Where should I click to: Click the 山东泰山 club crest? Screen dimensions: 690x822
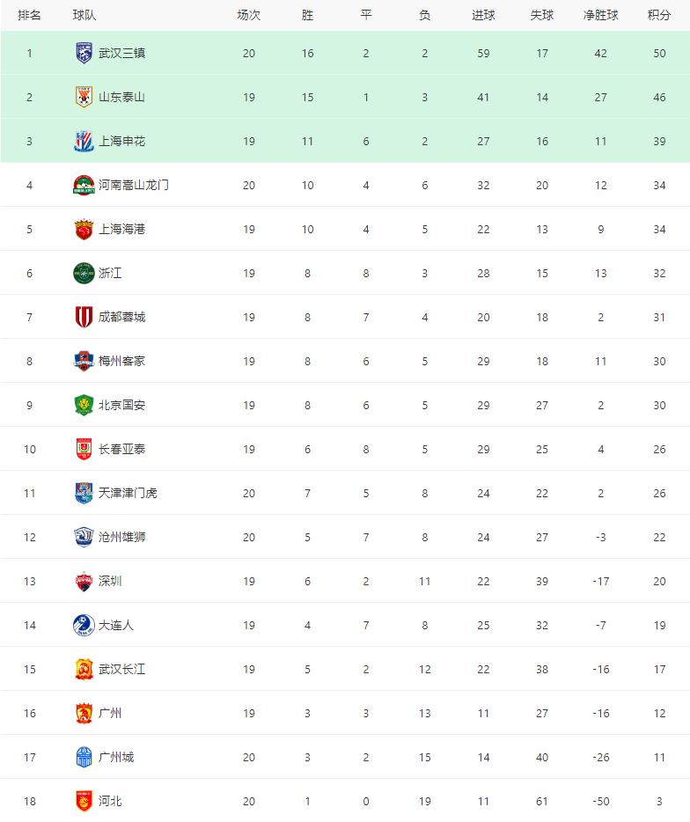[84, 97]
